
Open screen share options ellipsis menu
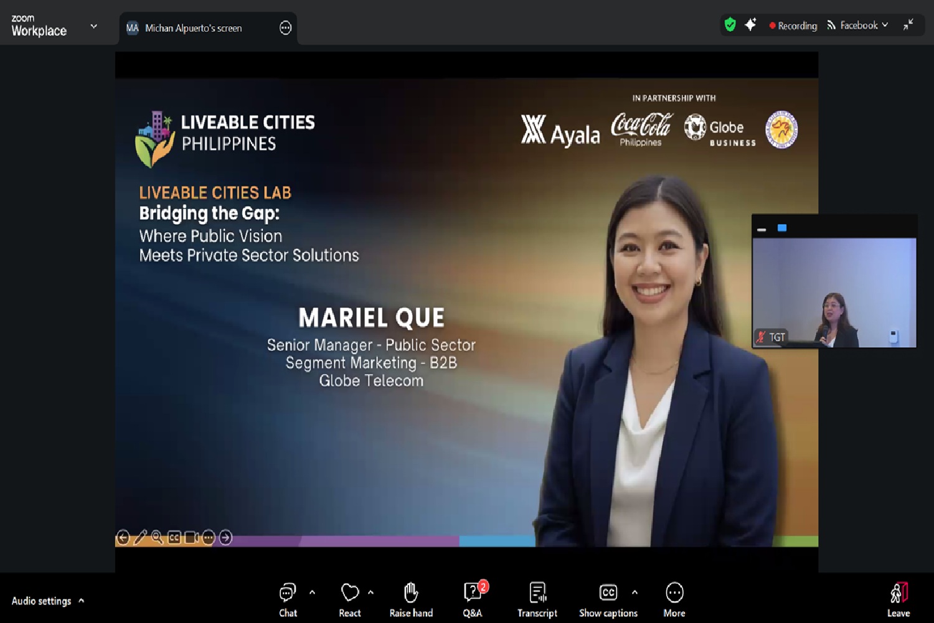(285, 28)
